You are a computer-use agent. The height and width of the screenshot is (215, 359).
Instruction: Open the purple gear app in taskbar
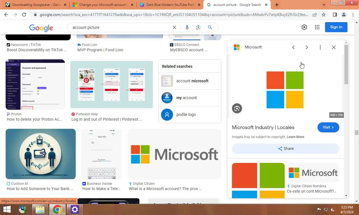[x=75, y=209]
